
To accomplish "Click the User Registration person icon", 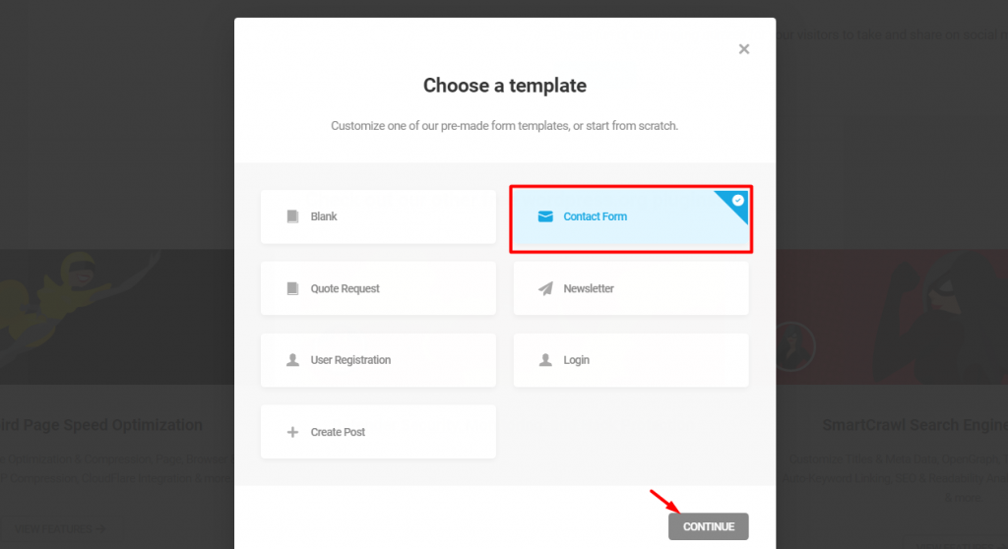I will [292, 360].
